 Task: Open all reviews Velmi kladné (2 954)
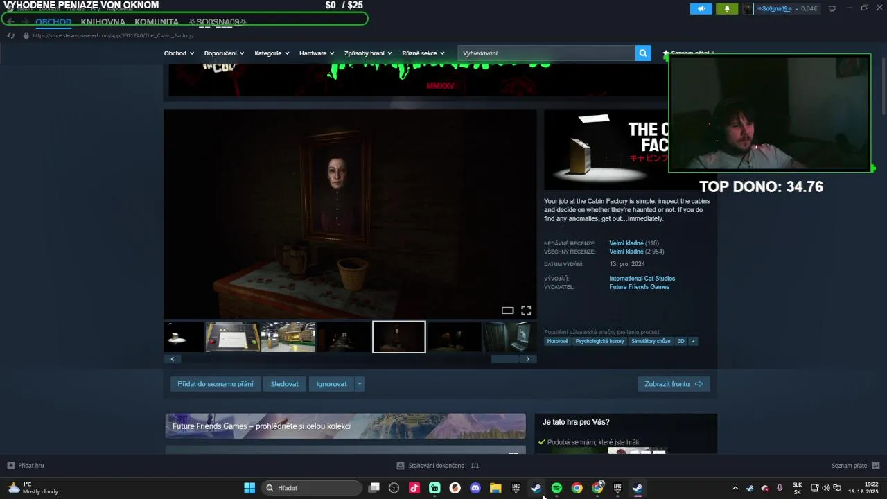tap(637, 252)
